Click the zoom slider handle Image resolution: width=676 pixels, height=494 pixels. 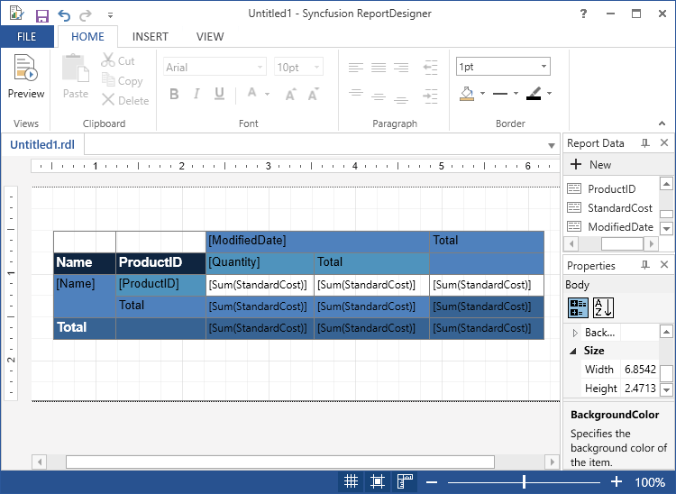coord(525,482)
